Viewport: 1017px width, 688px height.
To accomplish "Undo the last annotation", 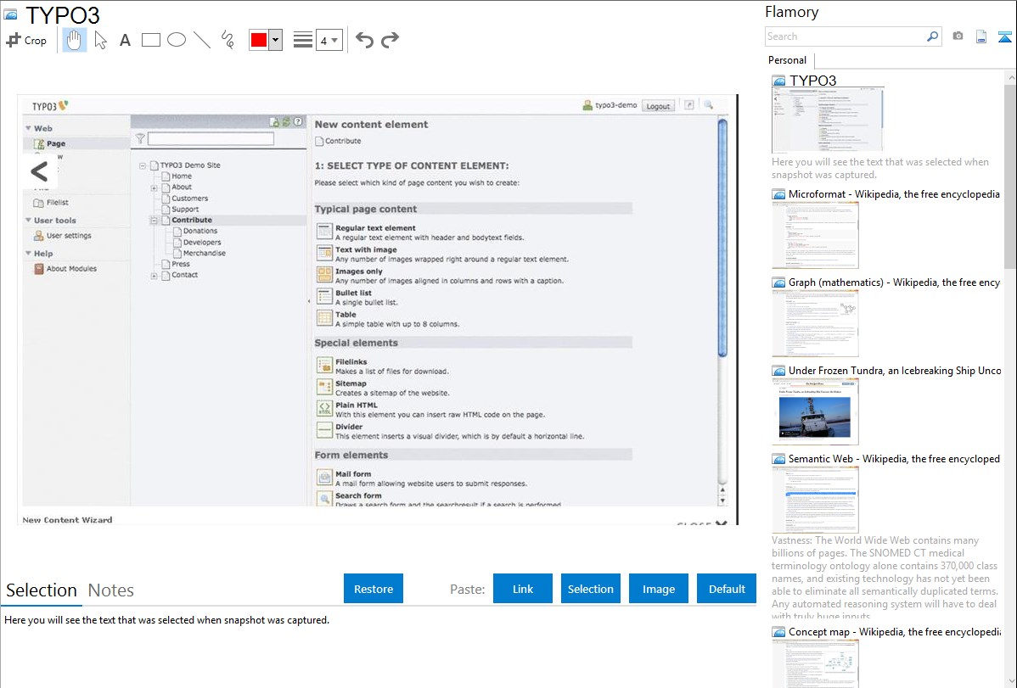I will click(364, 40).
